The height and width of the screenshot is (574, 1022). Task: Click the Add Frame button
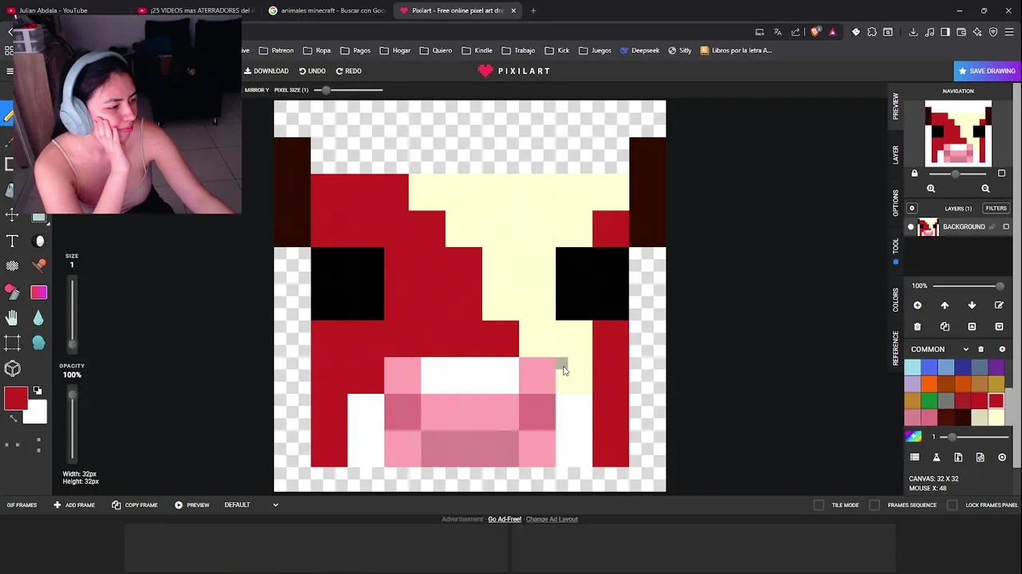(x=73, y=505)
